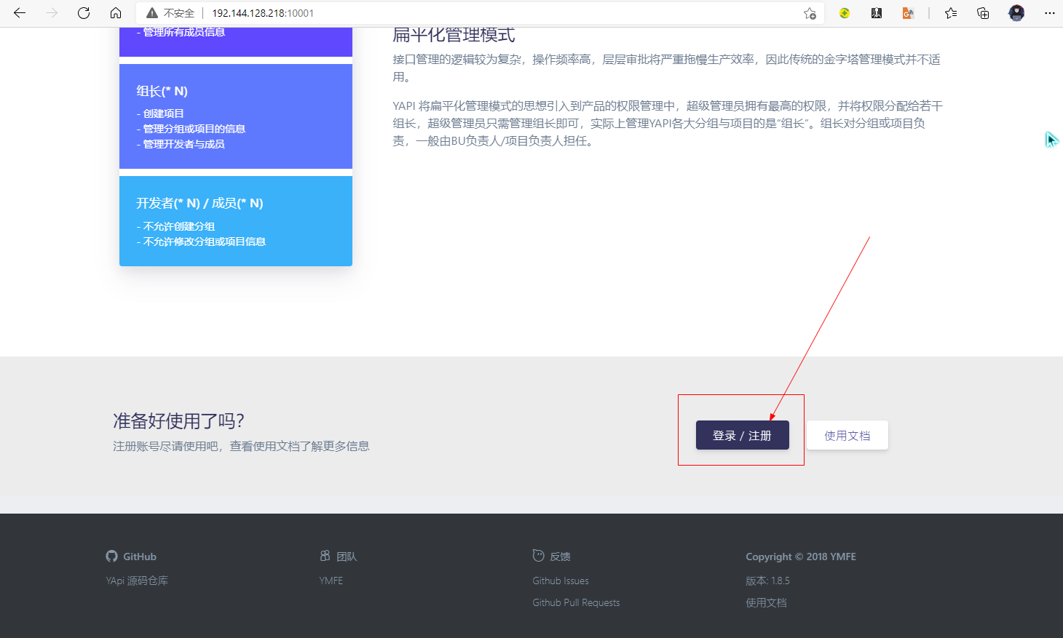The width and height of the screenshot is (1063, 638).
Task: Open the green circular extension icon
Action: pos(845,13)
